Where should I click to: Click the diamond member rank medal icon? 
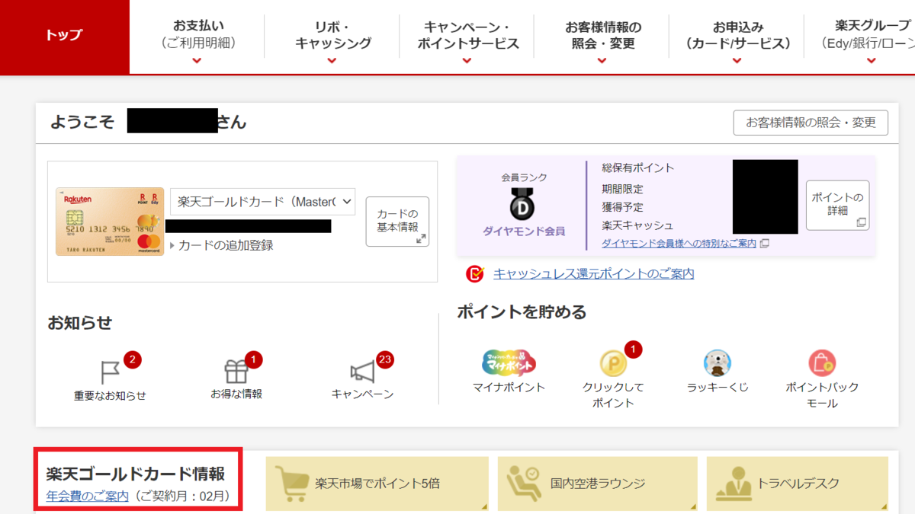(x=523, y=203)
